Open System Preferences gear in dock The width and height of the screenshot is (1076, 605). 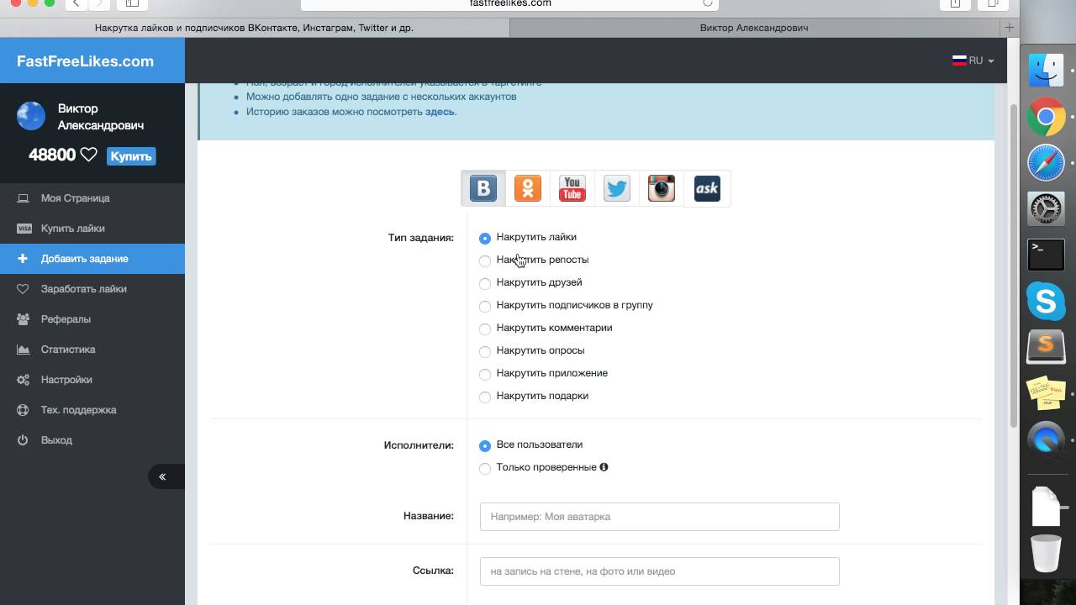[x=1046, y=209]
